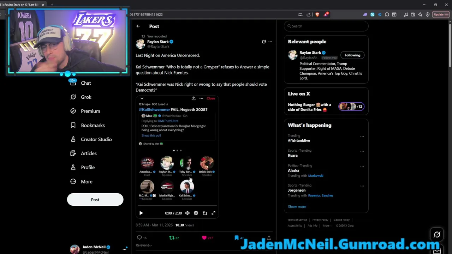452x254 pixels.
Task: Open Articles in the sidebar
Action: tap(83, 153)
